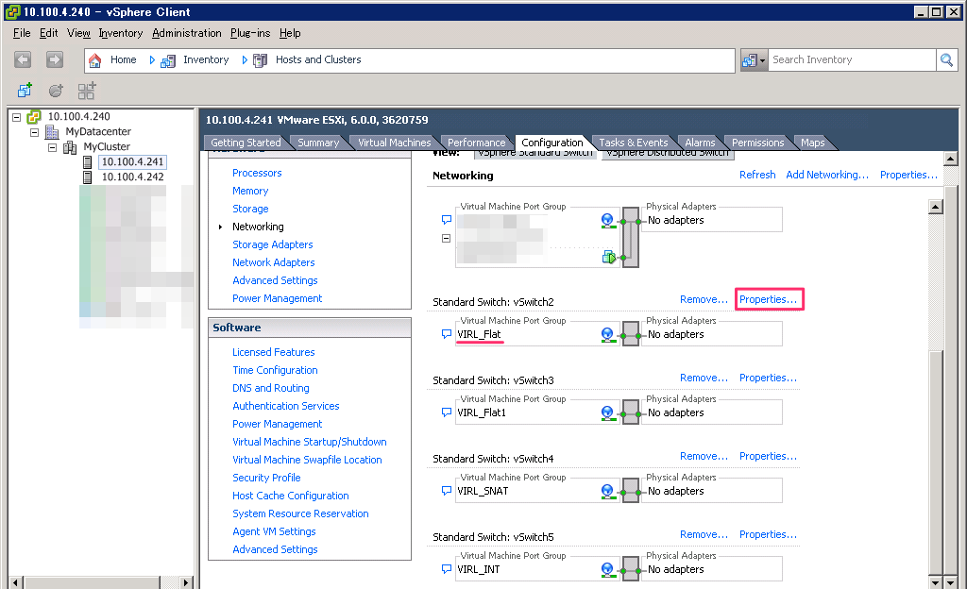This screenshot has height=589, width=967.
Task: Switch to the Performance tab
Action: click(x=476, y=143)
